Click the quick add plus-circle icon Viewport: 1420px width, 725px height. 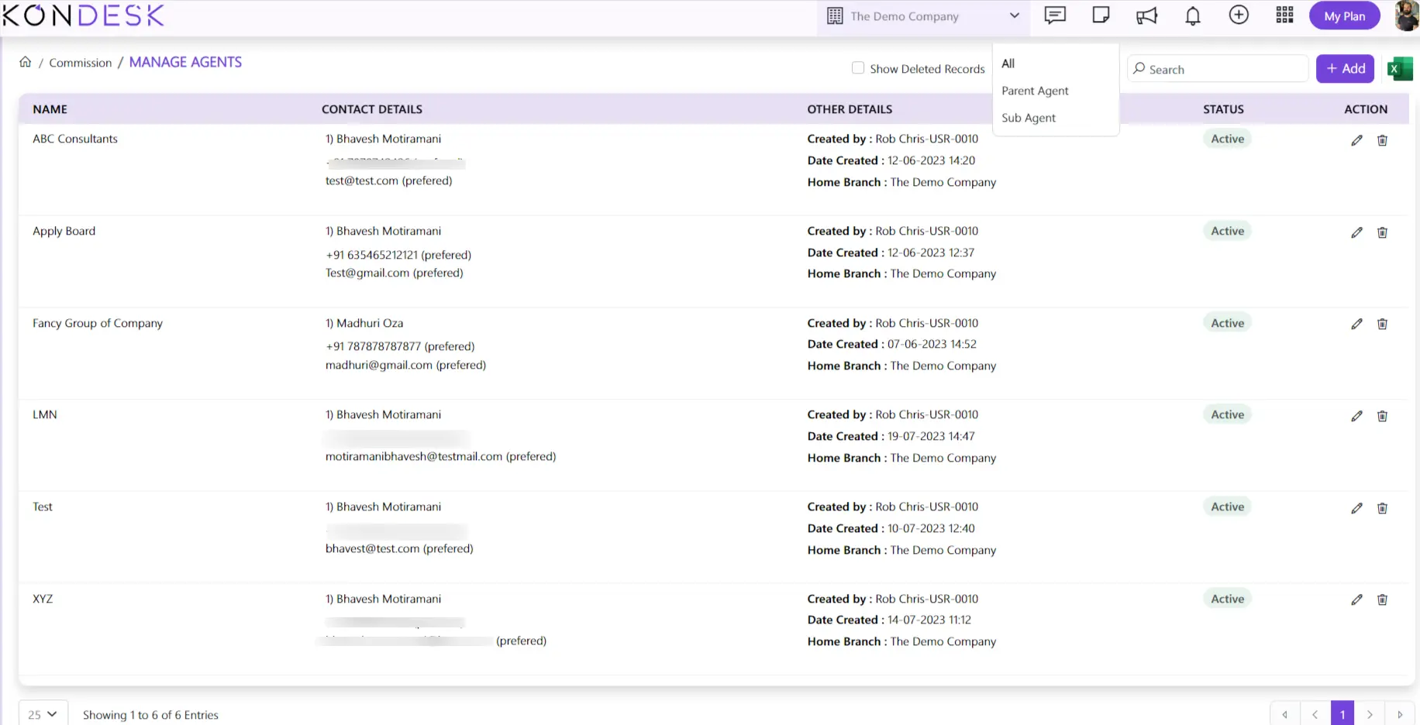pyautogui.click(x=1239, y=15)
